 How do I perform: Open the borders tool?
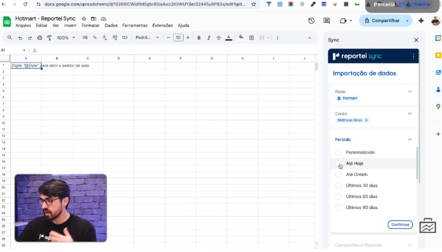252,38
